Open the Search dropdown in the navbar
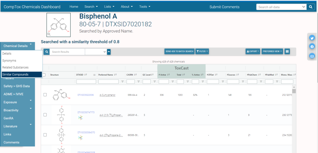Screen dimensions: 318x153 [91, 7]
